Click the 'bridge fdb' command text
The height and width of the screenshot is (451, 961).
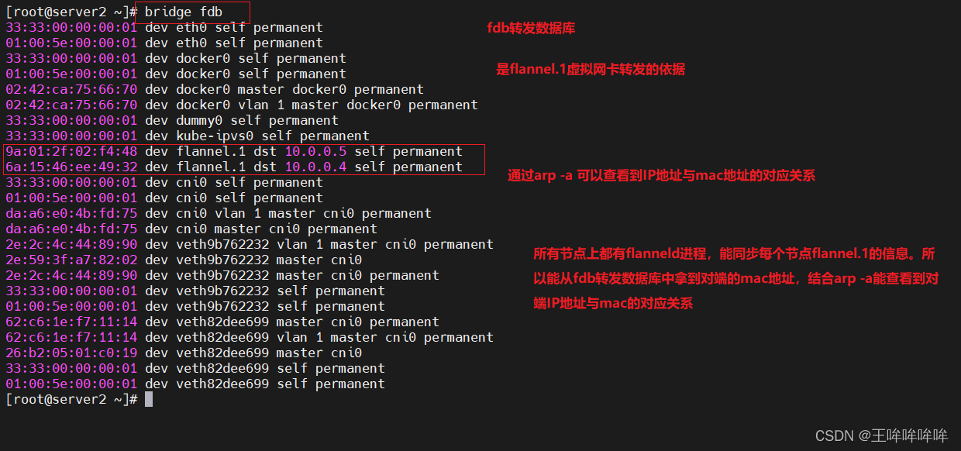(x=183, y=12)
